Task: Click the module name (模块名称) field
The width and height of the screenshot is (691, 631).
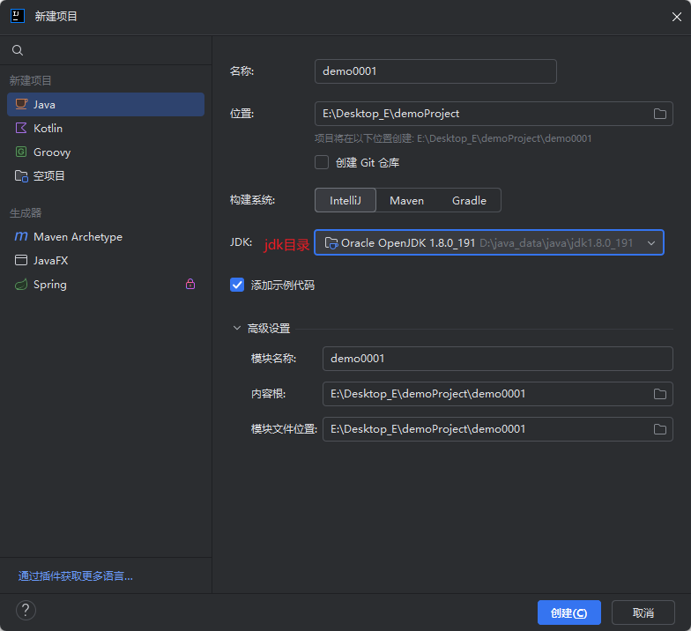Action: coord(497,359)
